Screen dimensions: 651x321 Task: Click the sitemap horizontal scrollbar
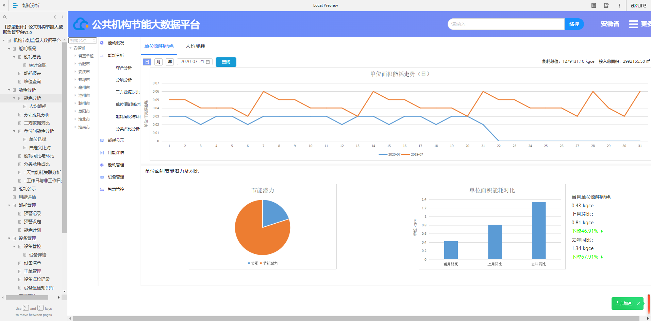27,297
